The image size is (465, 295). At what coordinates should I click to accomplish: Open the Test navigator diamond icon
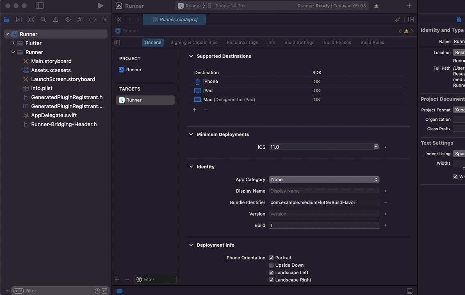tap(68, 20)
